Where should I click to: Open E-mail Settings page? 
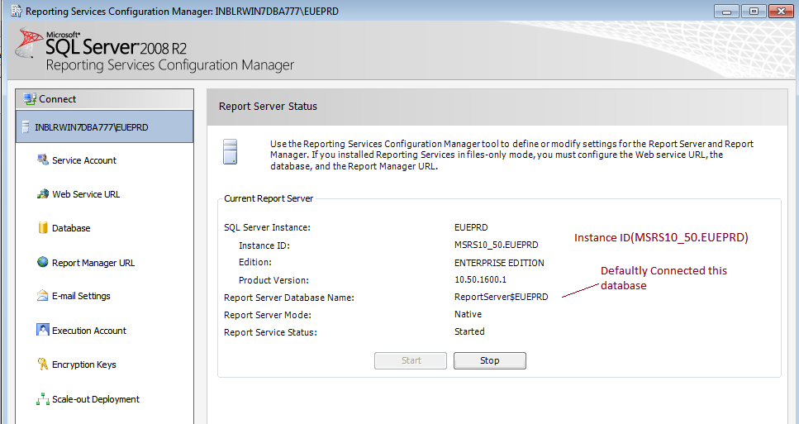pos(81,296)
